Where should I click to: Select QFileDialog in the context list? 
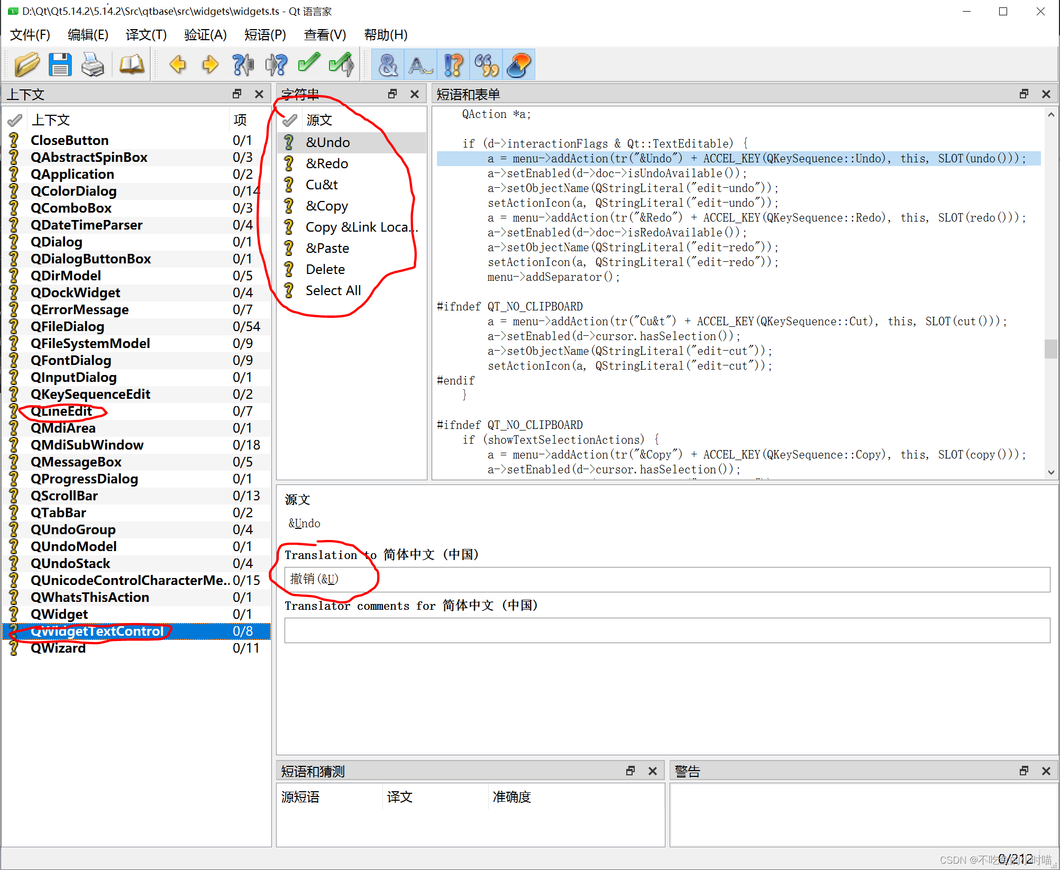(x=67, y=326)
